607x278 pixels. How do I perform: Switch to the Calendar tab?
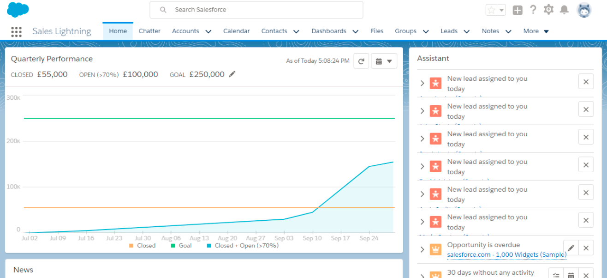pos(236,31)
